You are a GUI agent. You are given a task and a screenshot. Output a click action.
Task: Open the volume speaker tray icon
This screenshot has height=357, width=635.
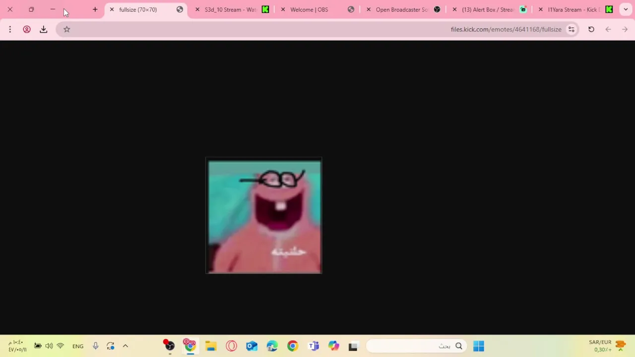49,346
